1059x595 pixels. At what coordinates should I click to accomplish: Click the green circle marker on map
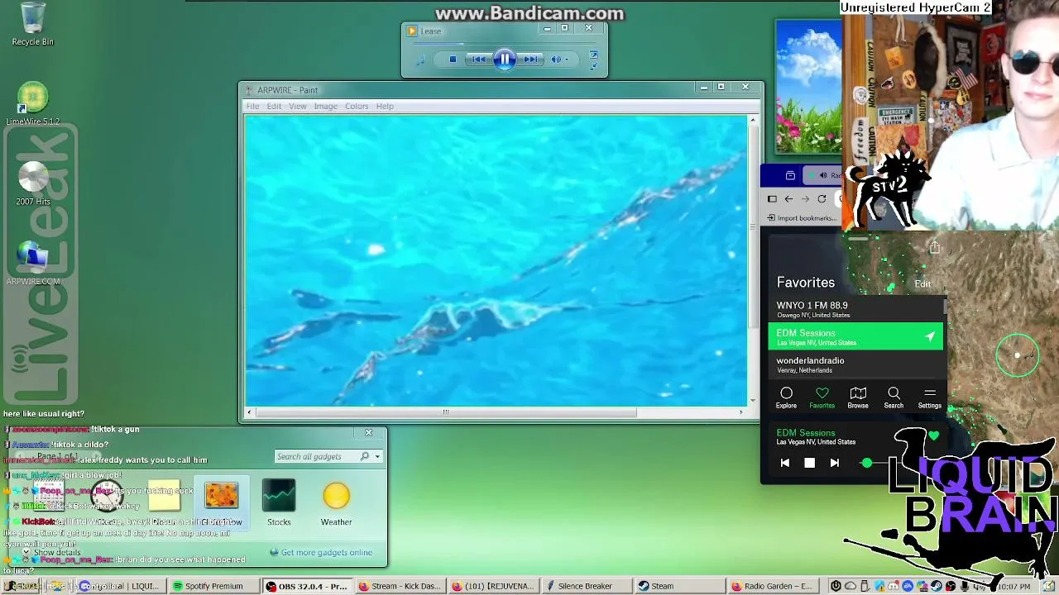1017,355
